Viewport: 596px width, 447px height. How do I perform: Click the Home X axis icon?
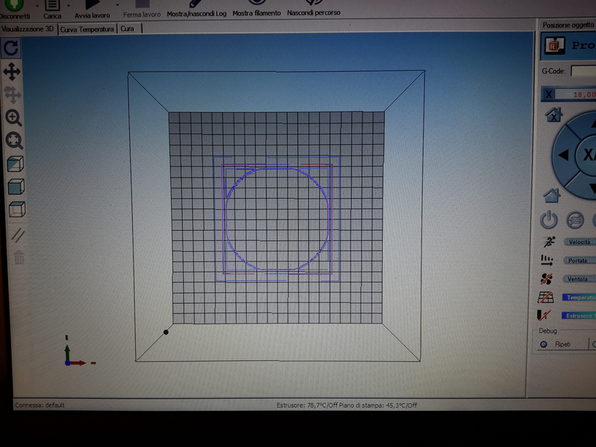(x=554, y=115)
